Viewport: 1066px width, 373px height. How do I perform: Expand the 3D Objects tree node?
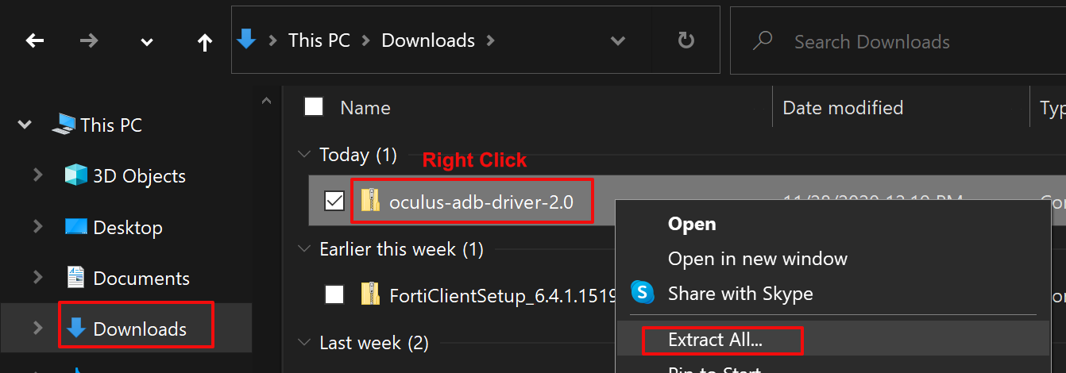[37, 176]
